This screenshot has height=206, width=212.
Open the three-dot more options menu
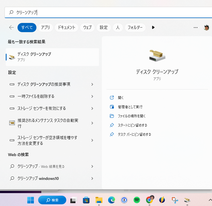pos(196,28)
